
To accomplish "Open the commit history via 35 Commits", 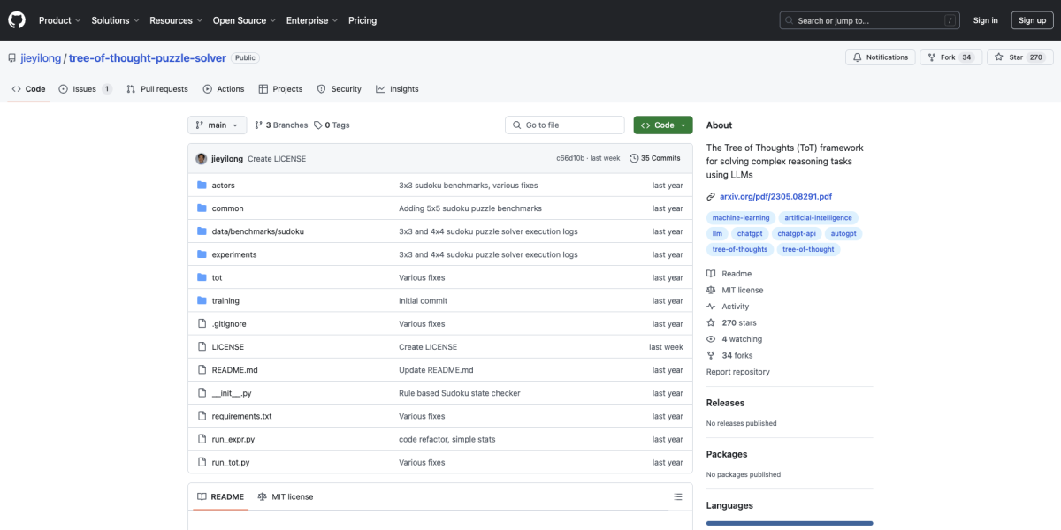I will point(655,159).
